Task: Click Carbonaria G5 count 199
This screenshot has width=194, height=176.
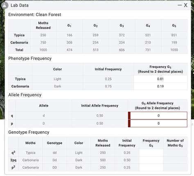Action: pyautogui.click(x=174, y=43)
